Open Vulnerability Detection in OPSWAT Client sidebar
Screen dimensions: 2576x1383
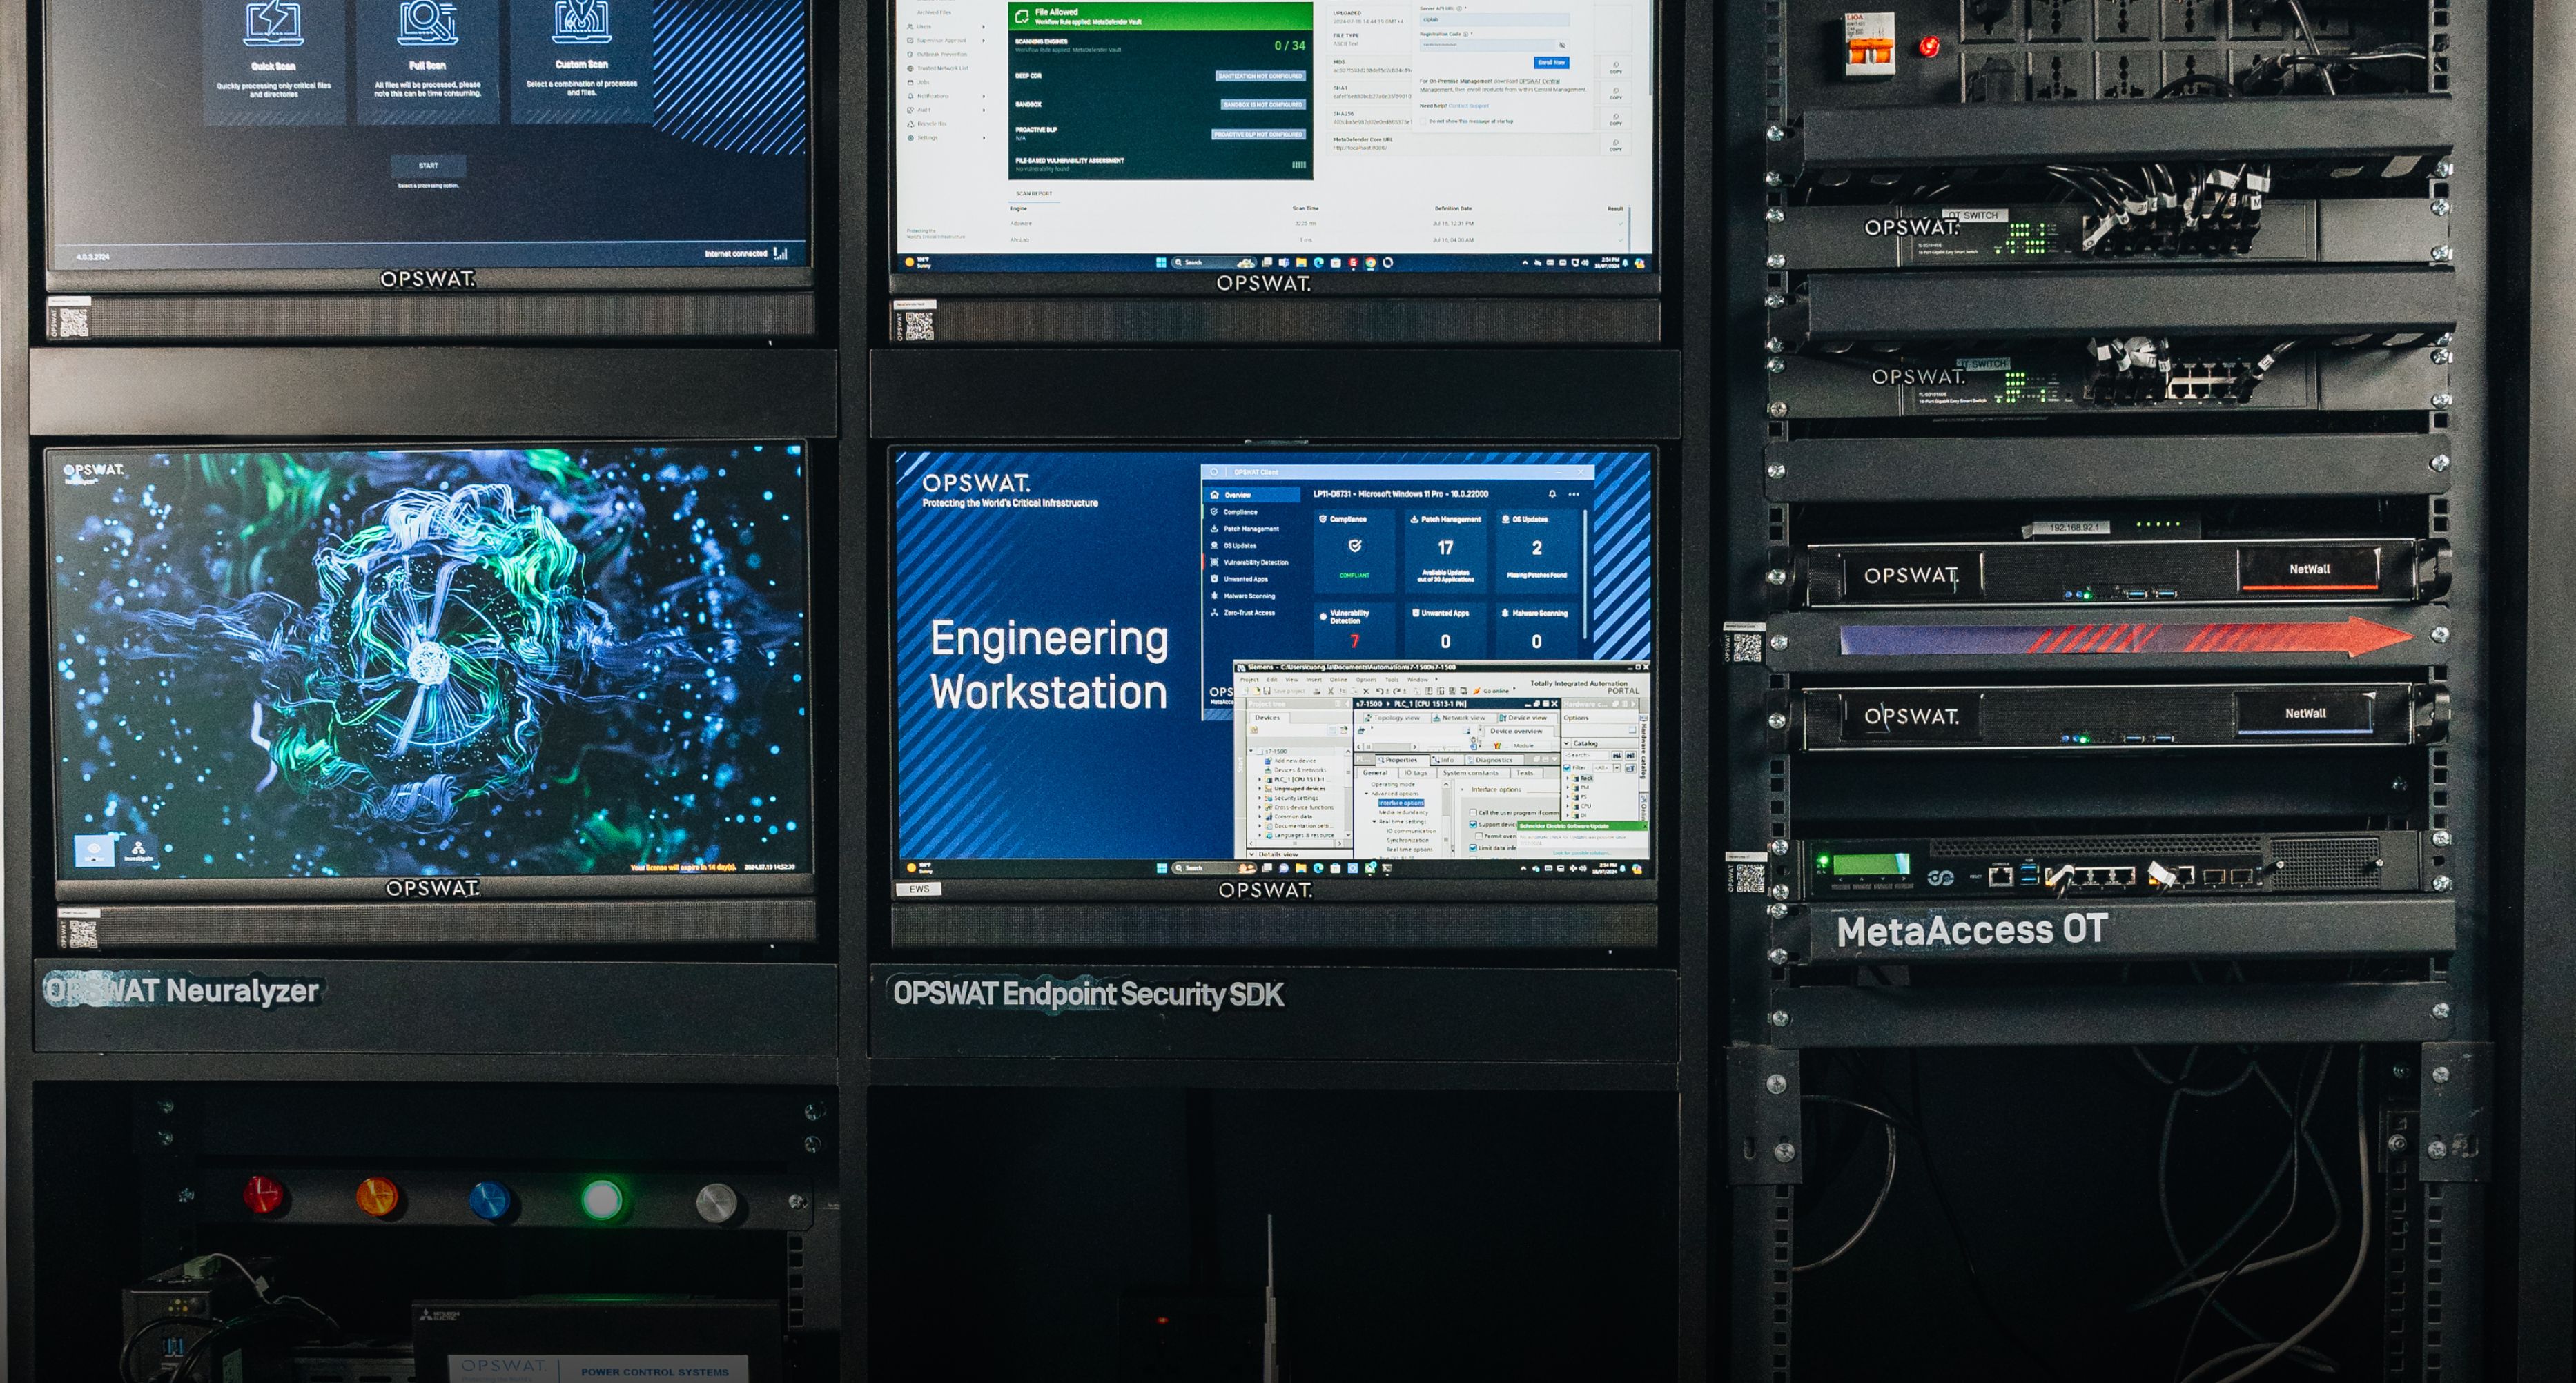pyautogui.click(x=1252, y=563)
